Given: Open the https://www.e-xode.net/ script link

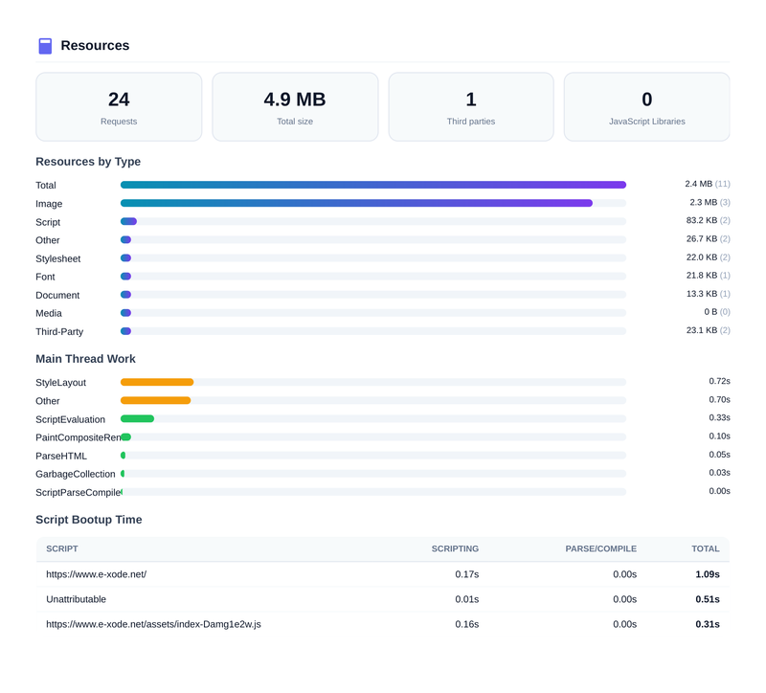Looking at the screenshot, I should pos(95,574).
